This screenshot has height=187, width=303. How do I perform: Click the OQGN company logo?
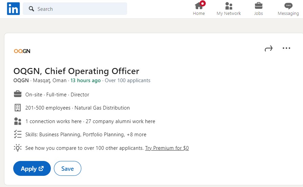tap(22, 51)
